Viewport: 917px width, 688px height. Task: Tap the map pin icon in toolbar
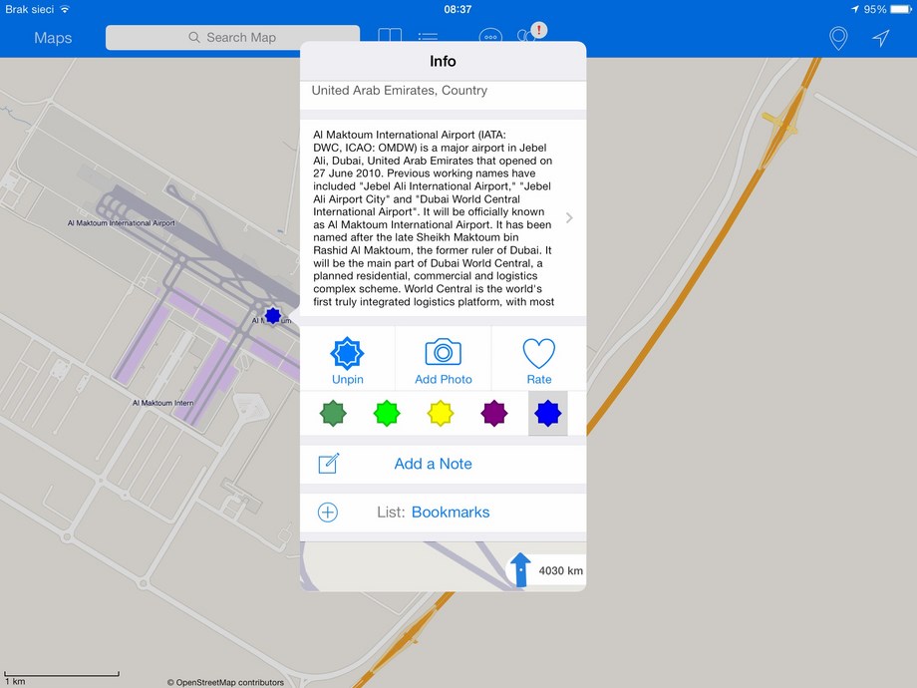pos(838,38)
